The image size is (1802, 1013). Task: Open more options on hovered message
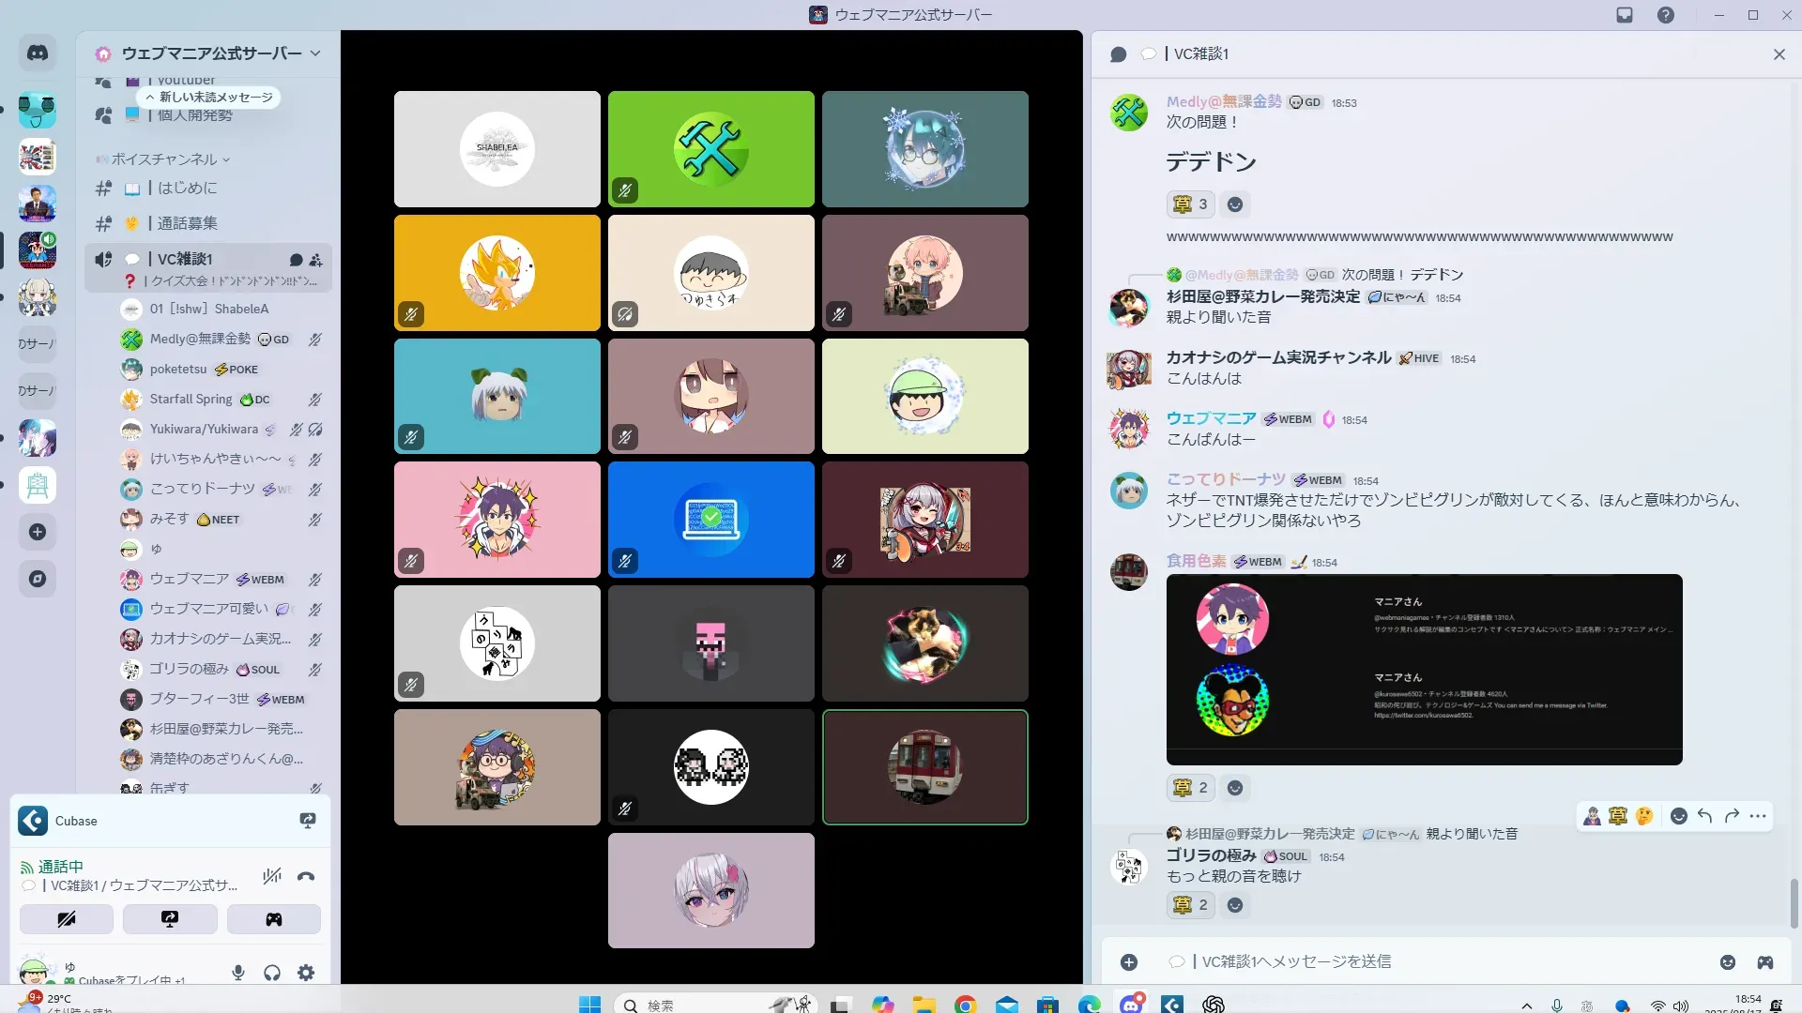(1758, 816)
